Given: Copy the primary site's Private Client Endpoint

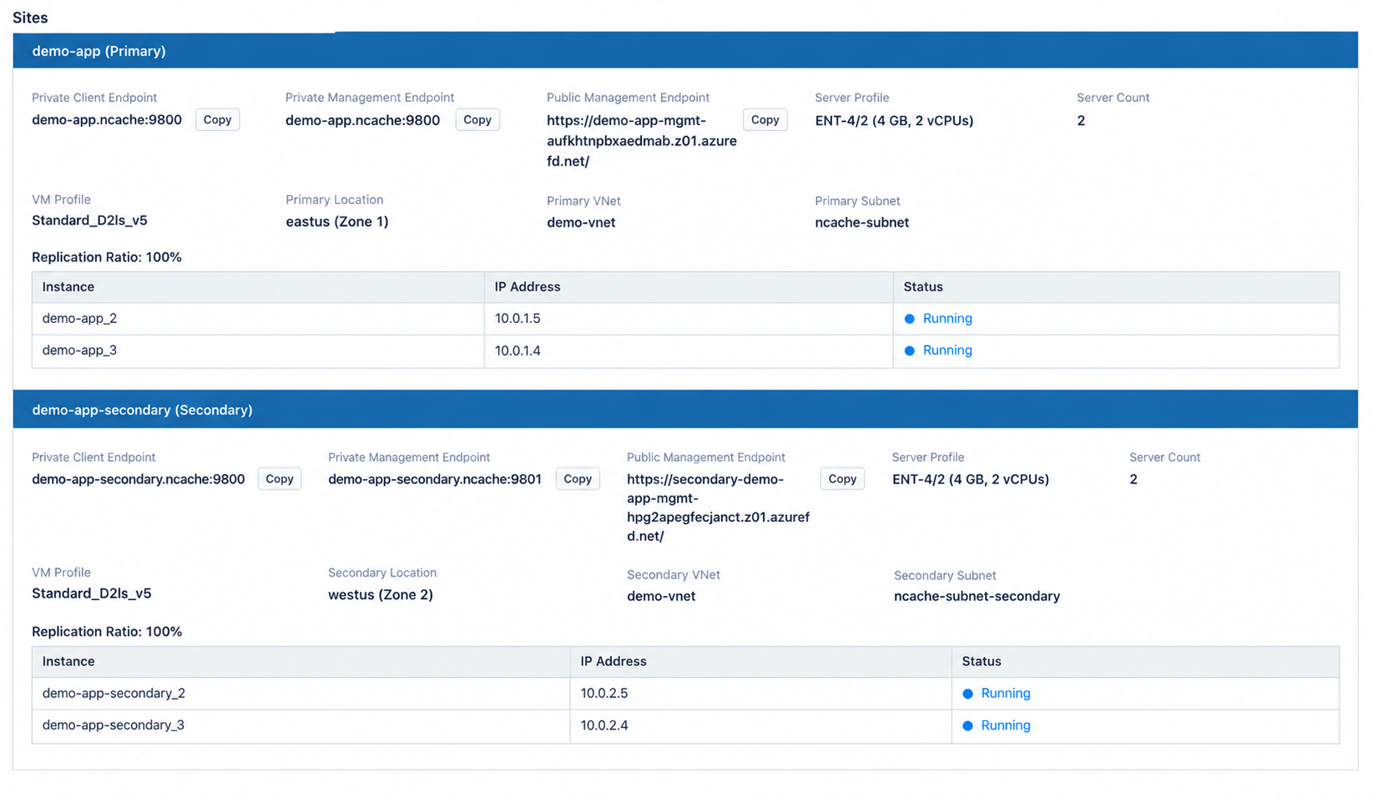Looking at the screenshot, I should tap(217, 119).
